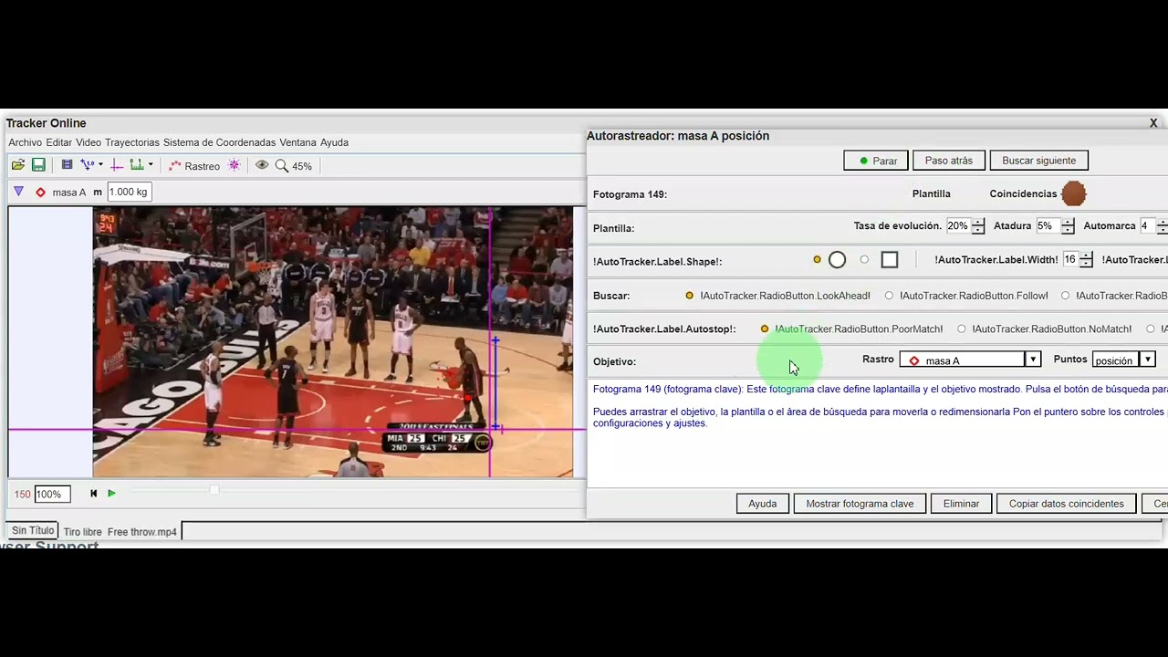Click the eye visibility icon
1168x657 pixels.
tap(262, 165)
